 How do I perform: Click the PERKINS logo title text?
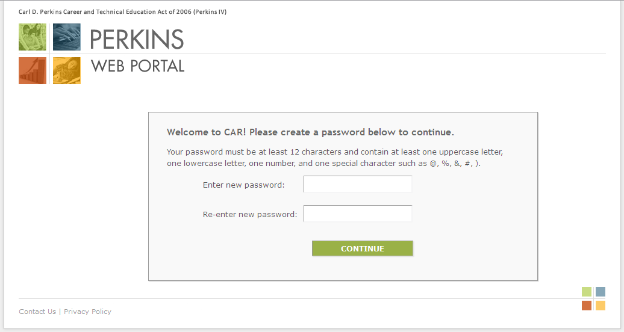137,40
